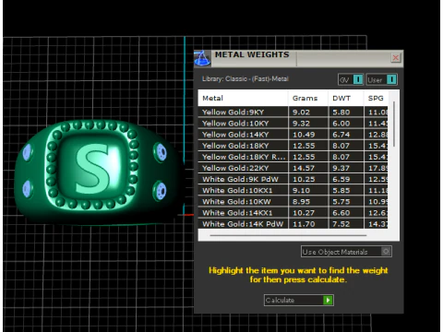Select the Yellow Gold:18KY row
The height and width of the screenshot is (332, 443).
pos(293,146)
